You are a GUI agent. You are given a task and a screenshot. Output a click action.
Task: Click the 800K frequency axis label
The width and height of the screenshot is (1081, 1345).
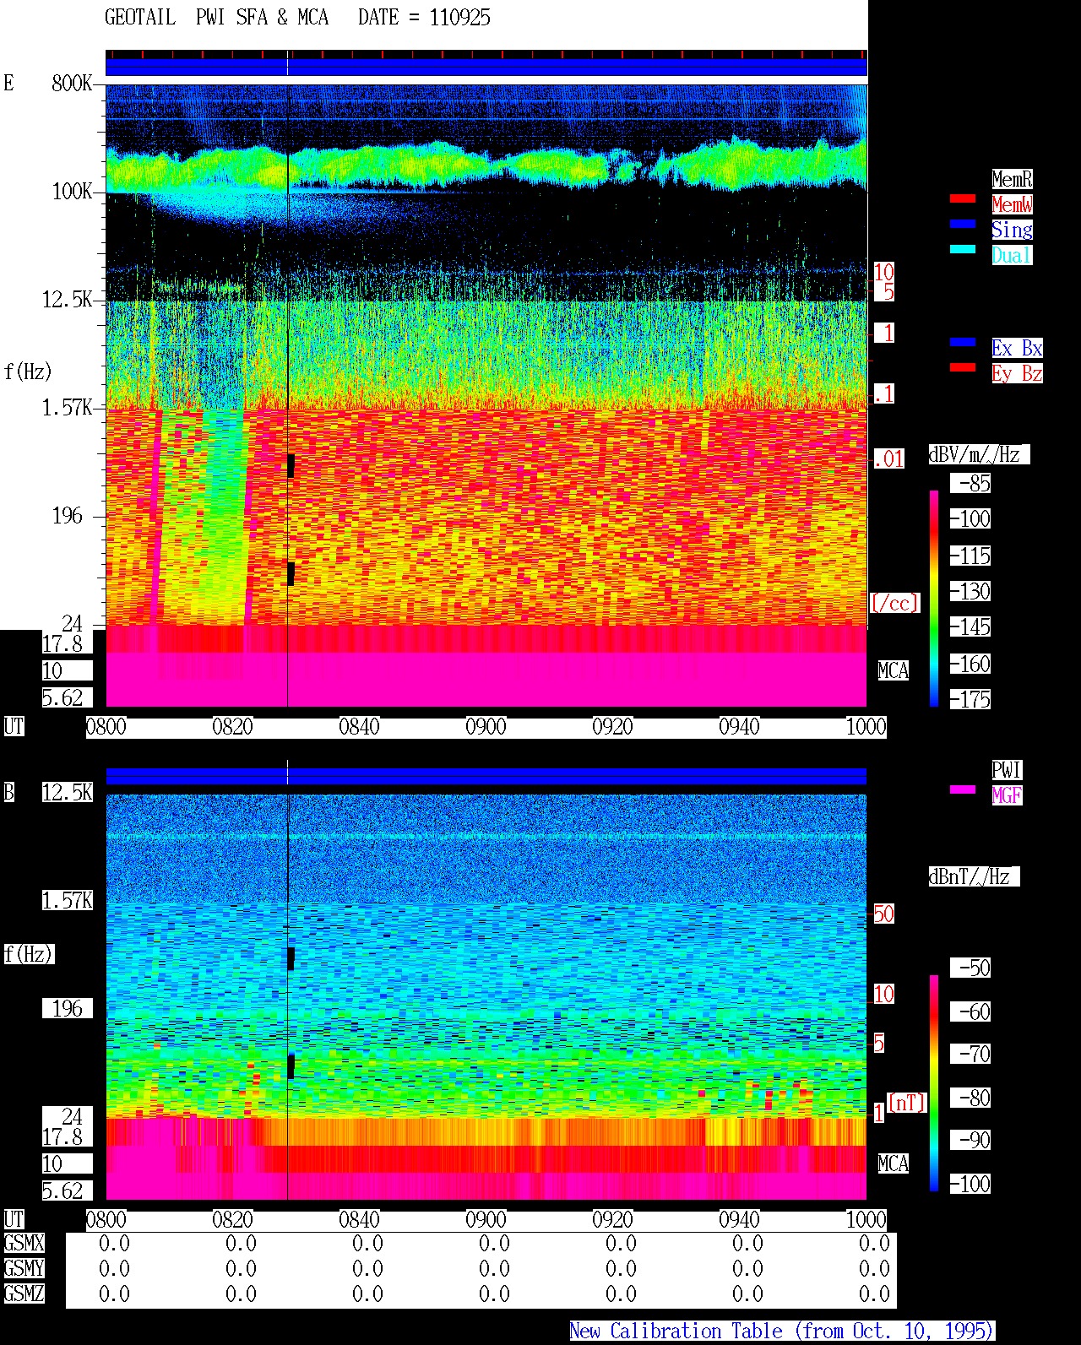coord(72,84)
